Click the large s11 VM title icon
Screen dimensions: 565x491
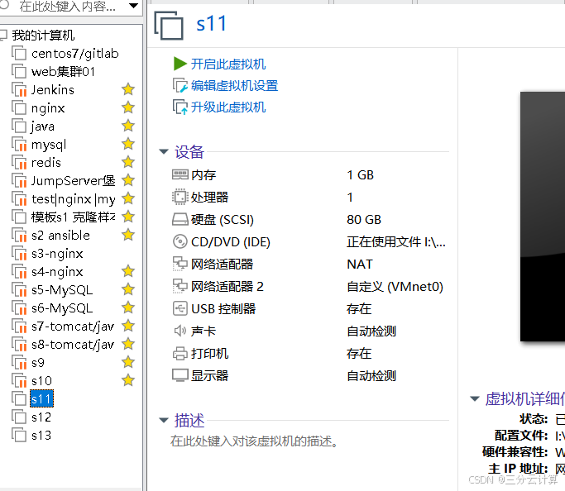(x=169, y=25)
